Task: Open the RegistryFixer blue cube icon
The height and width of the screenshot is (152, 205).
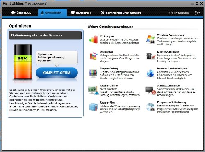Action: point(93,107)
